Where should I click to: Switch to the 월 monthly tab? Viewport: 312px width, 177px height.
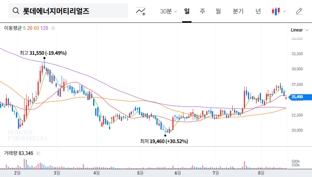click(x=218, y=11)
